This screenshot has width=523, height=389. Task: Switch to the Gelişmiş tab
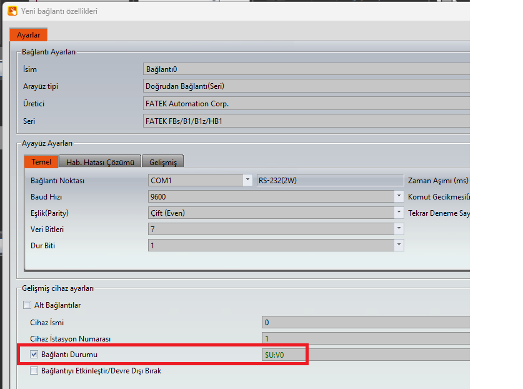coord(162,162)
